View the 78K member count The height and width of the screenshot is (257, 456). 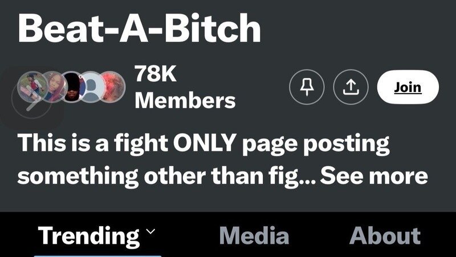[x=155, y=74]
